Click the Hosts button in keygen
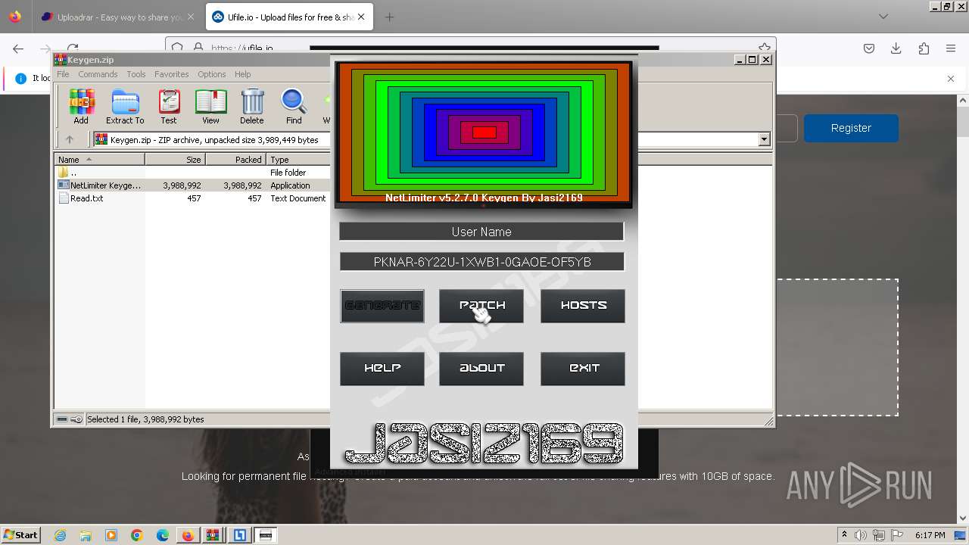 point(583,306)
